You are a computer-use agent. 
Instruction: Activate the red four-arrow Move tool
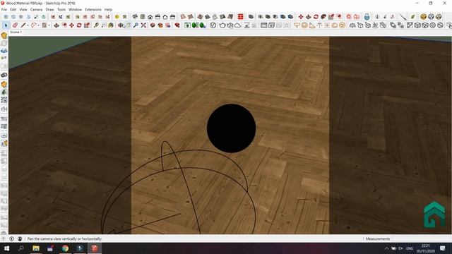pos(71,25)
